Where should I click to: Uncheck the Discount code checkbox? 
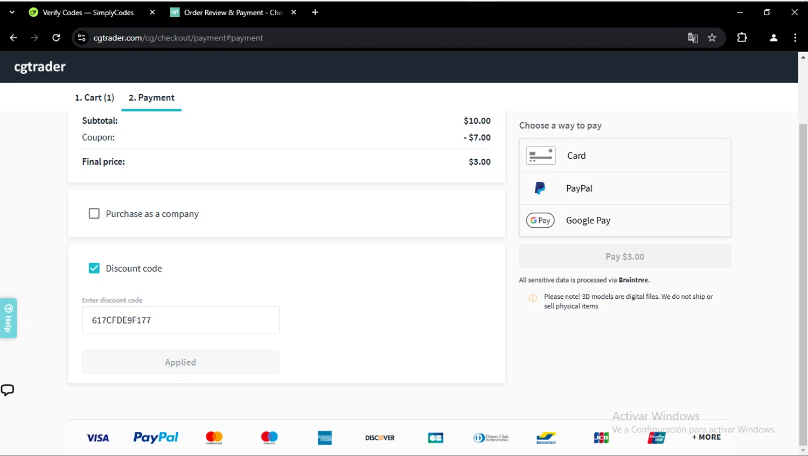click(x=94, y=268)
